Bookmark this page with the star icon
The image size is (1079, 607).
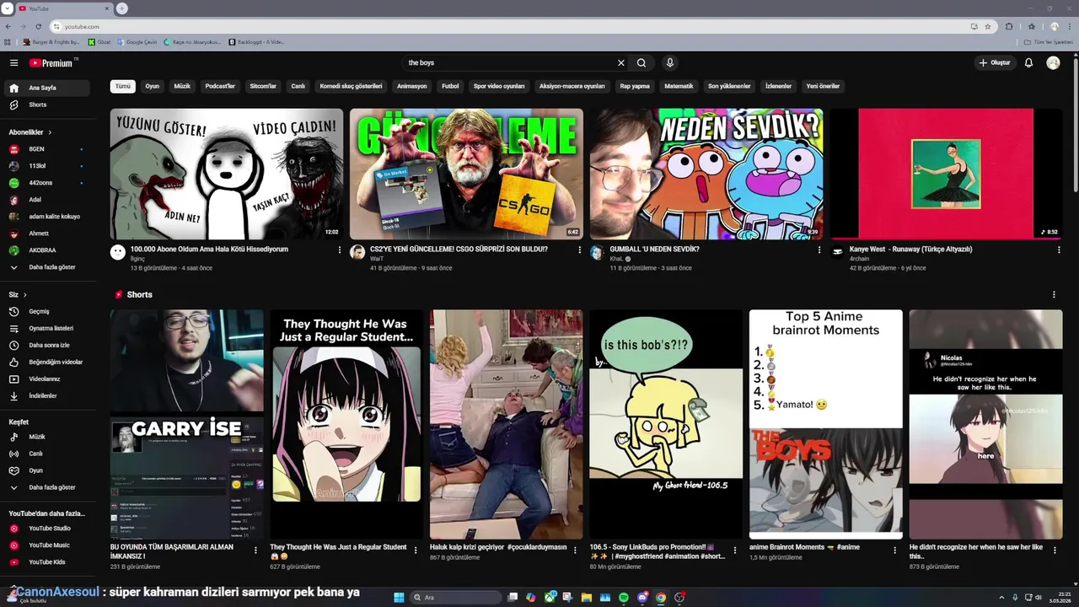tap(988, 27)
